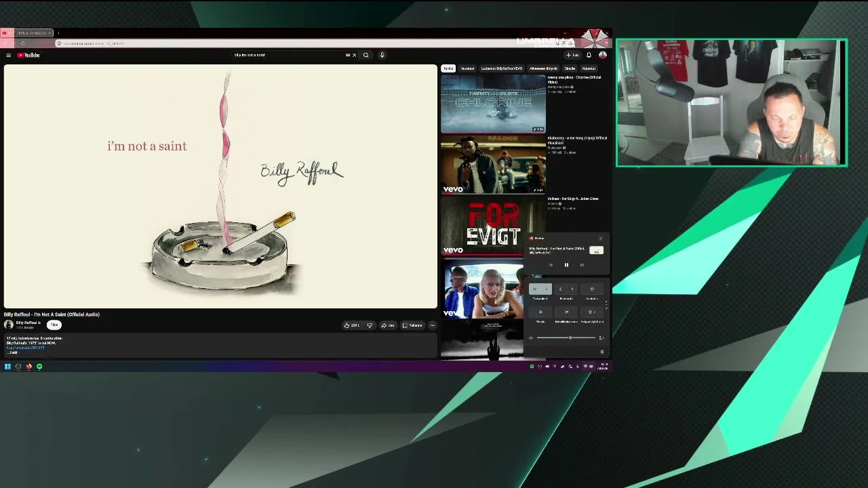This screenshot has width=868, height=488.
Task: Open the Helppokäyttöisyys accessibility options
Action: 592,312
